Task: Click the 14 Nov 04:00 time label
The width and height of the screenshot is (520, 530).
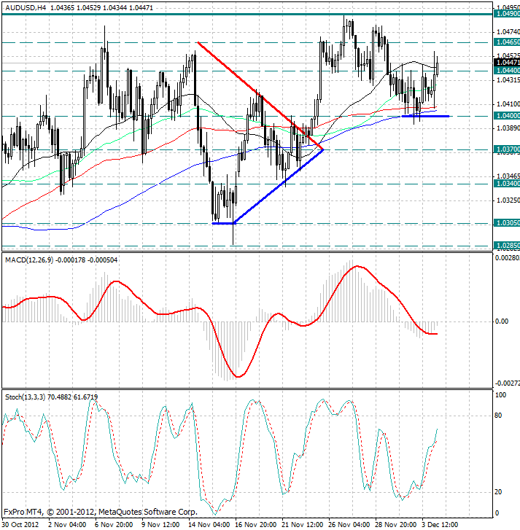Action: click(x=209, y=525)
